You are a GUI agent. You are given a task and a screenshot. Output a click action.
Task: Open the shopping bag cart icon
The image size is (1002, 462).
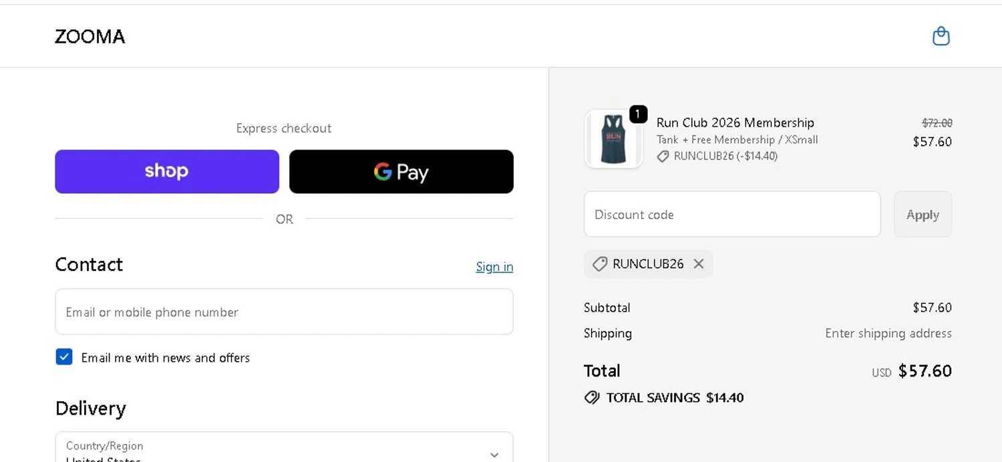coord(941,36)
